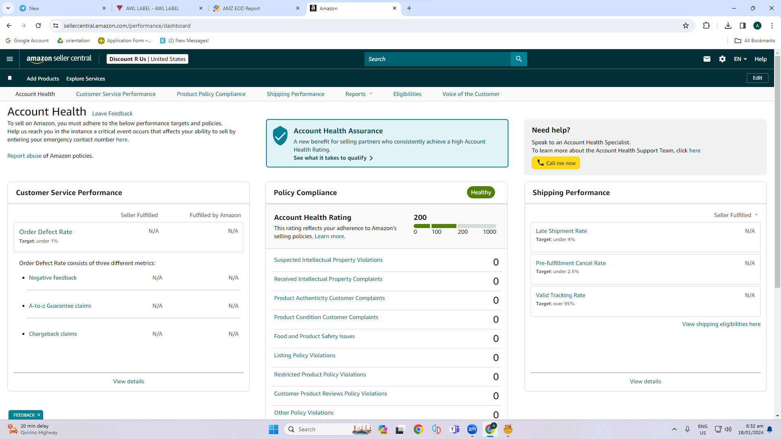Click the Edit button
This screenshot has height=439, width=781.
pyautogui.click(x=757, y=78)
